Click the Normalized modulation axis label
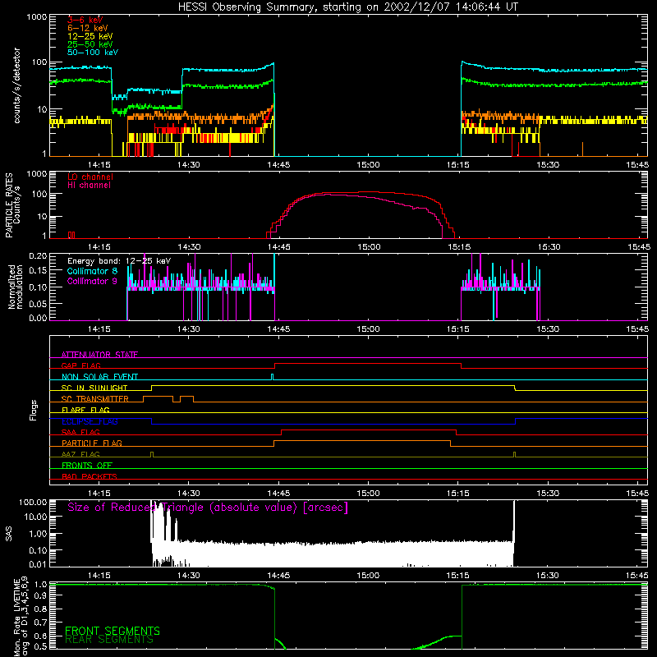The height and width of the screenshot is (657, 657). pos(15,287)
